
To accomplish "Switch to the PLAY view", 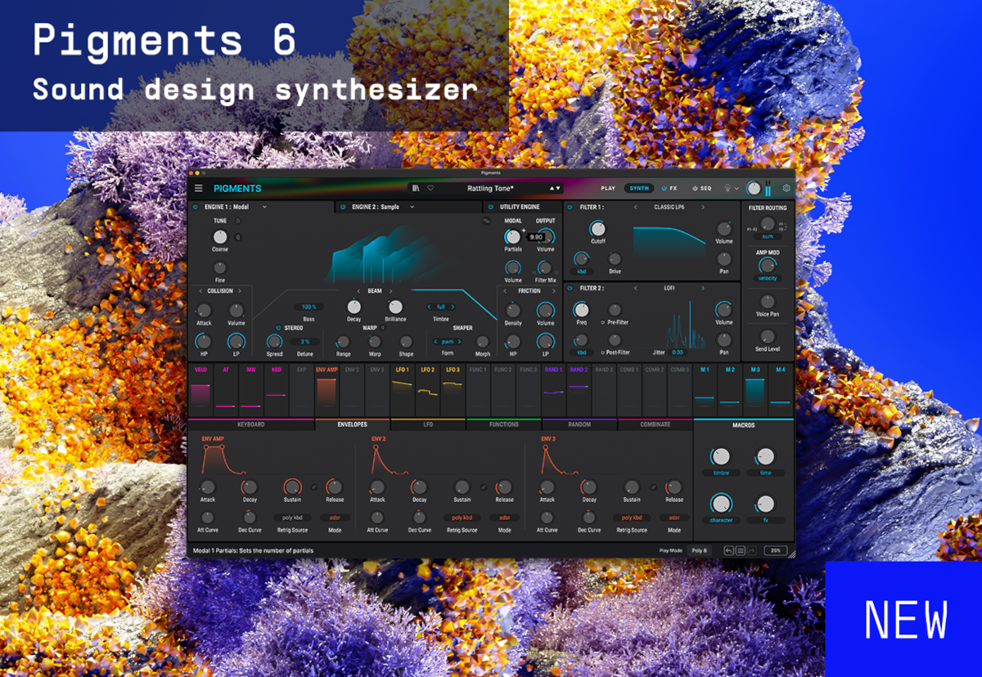I will coord(608,188).
